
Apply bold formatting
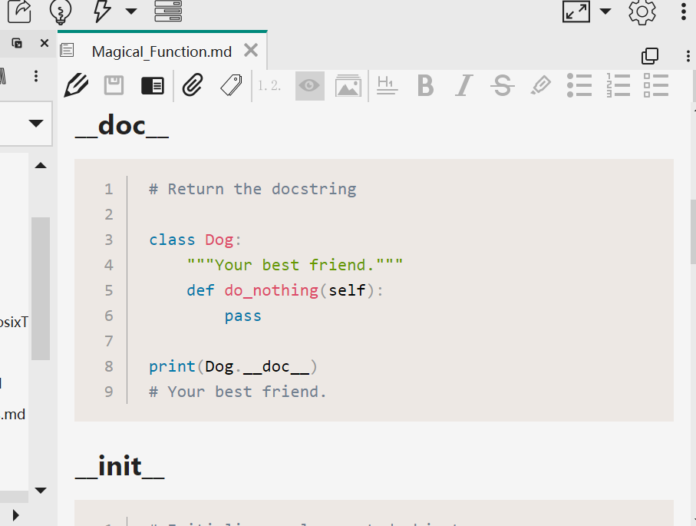(x=425, y=85)
